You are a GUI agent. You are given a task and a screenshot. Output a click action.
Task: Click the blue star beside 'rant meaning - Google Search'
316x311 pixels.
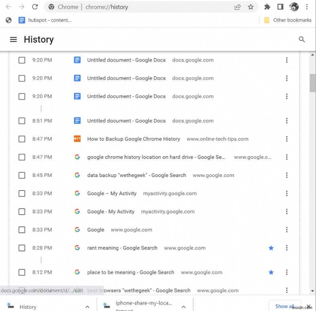(x=271, y=248)
